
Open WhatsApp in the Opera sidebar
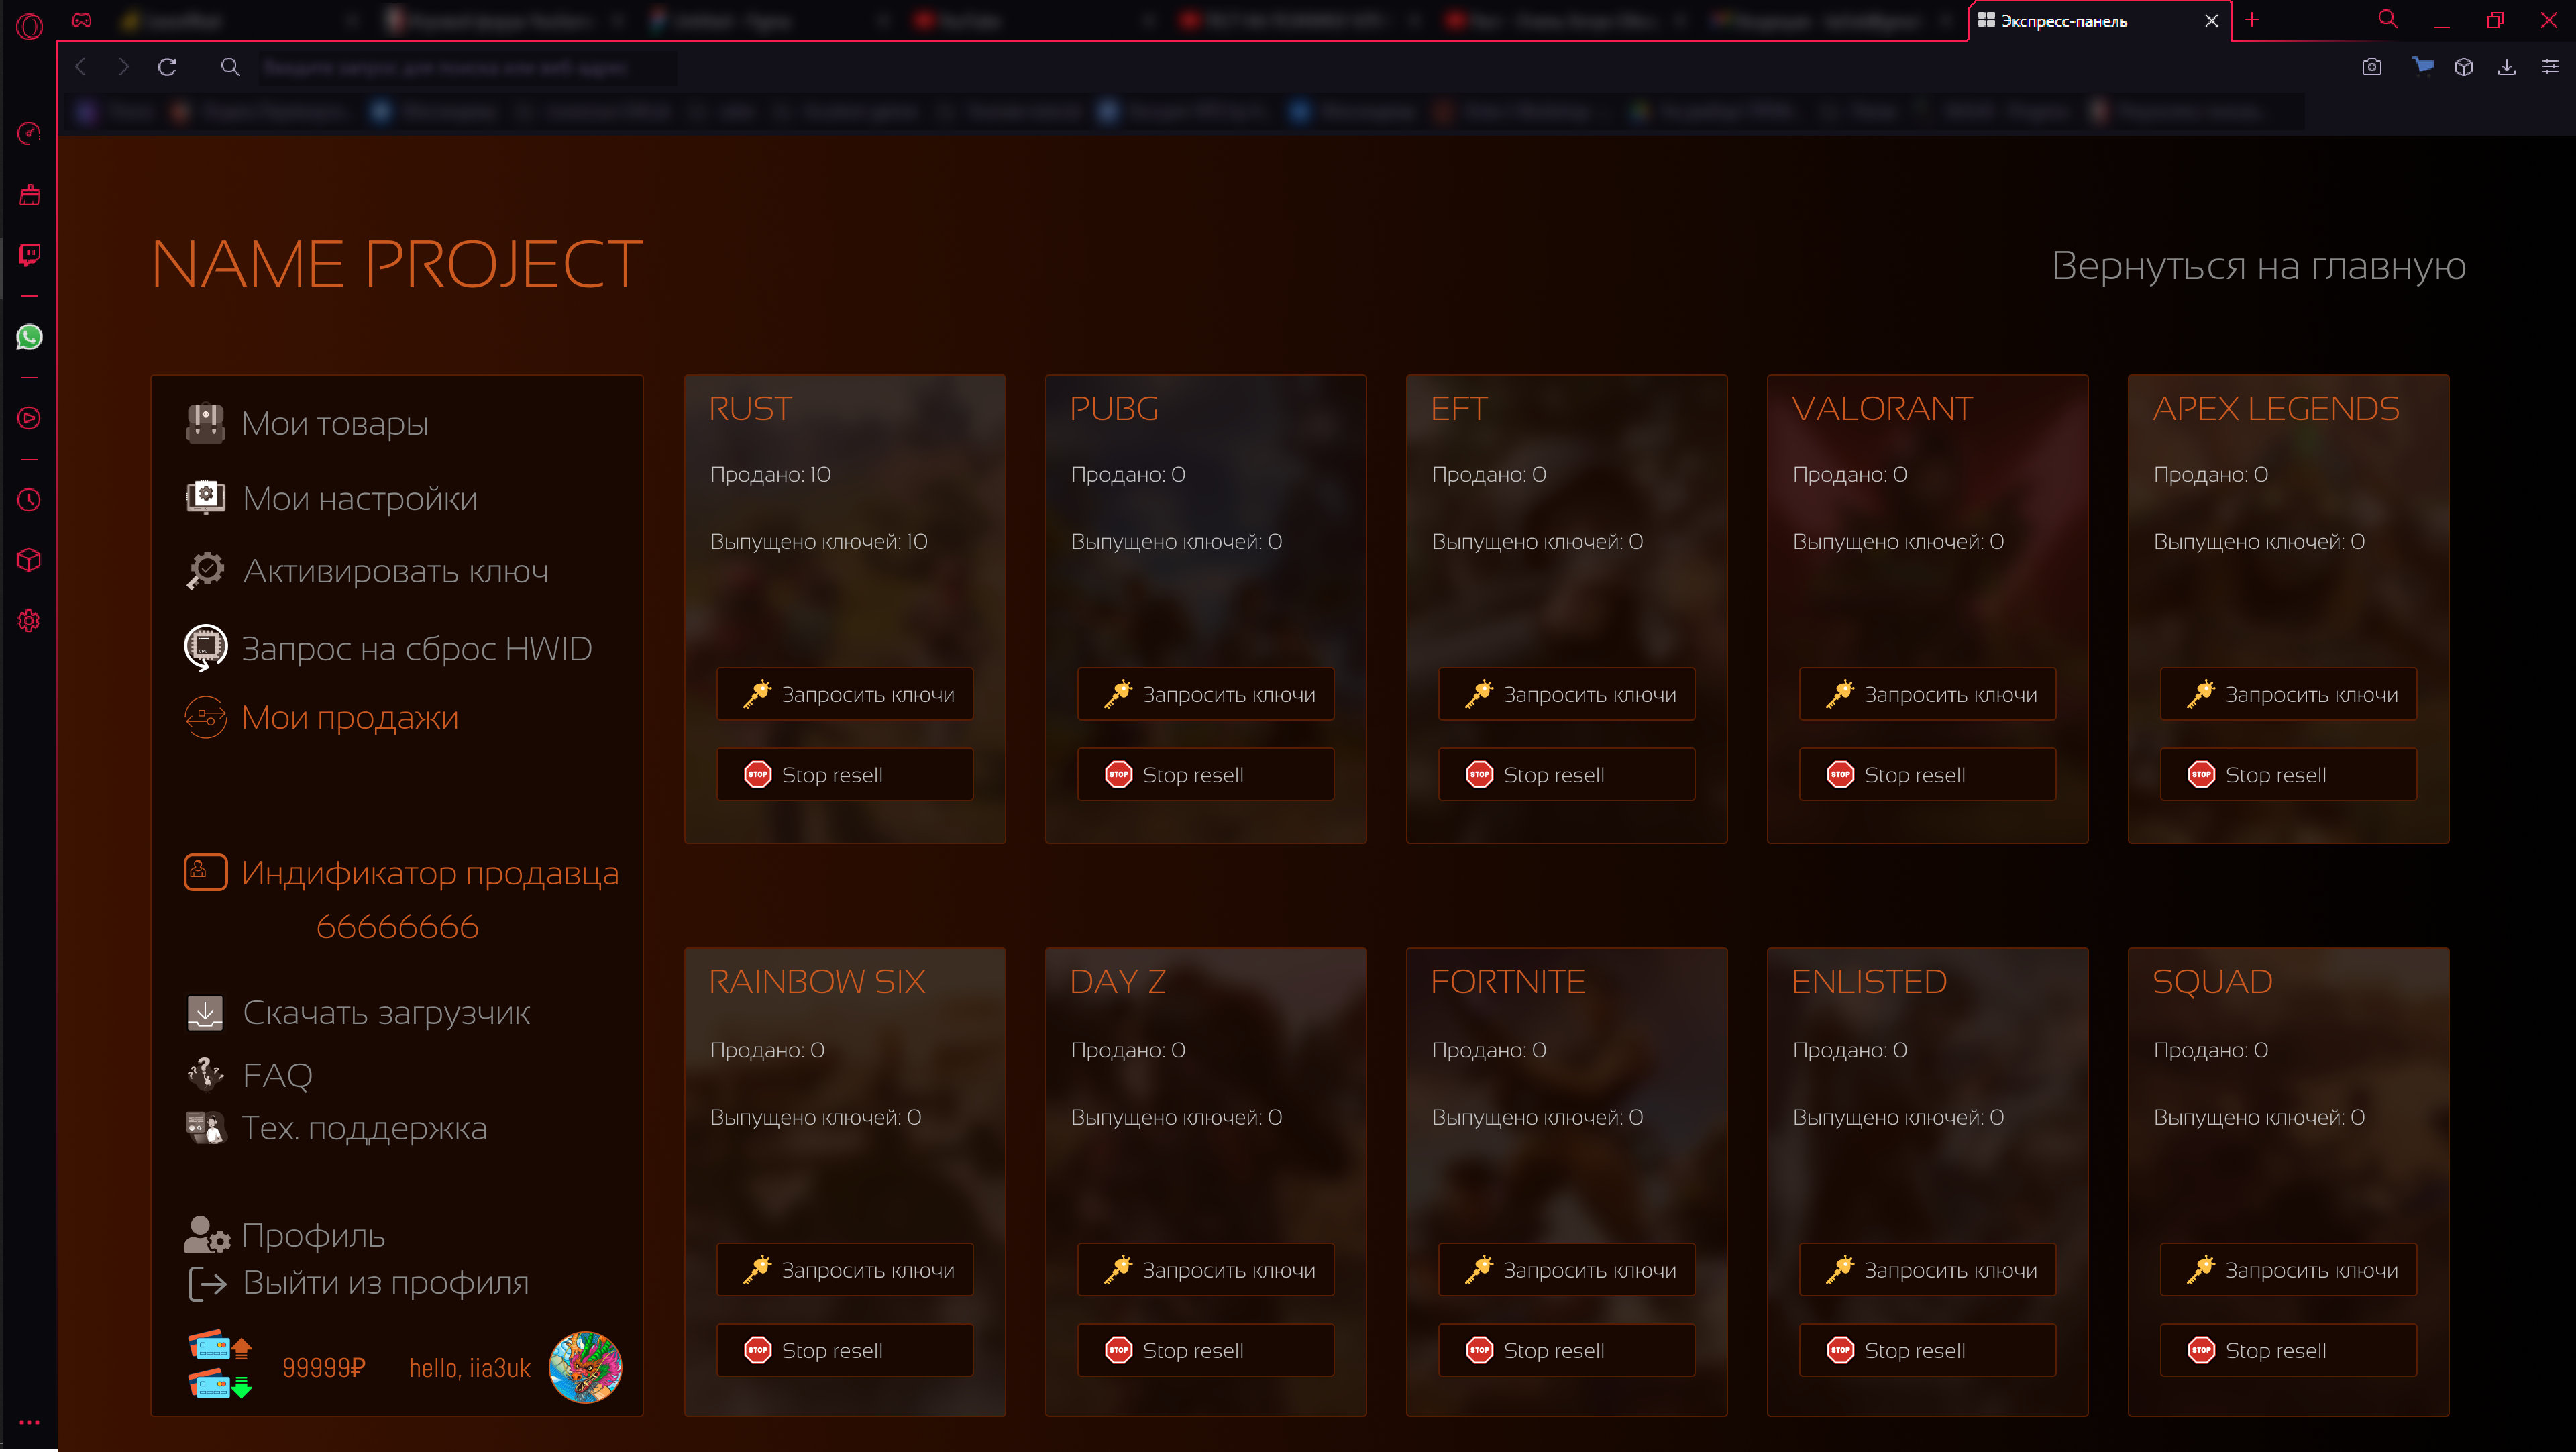[29, 337]
